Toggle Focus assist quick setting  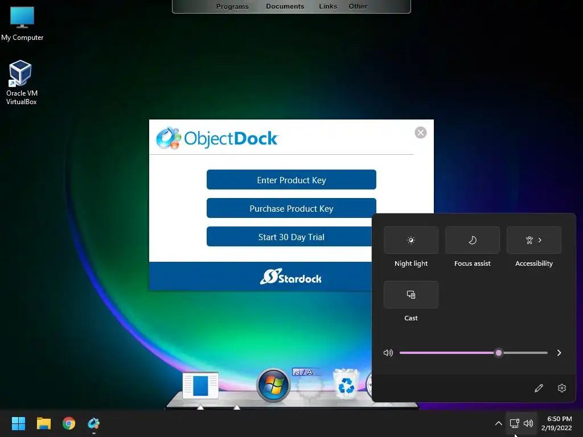(472, 240)
